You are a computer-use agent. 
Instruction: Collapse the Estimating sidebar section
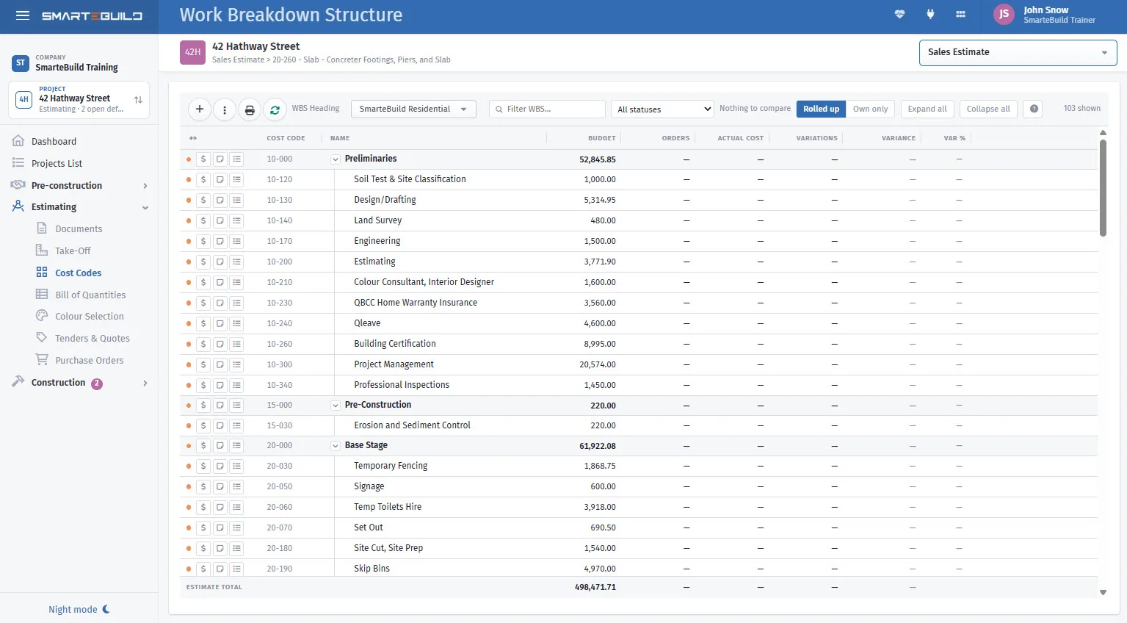pos(145,208)
